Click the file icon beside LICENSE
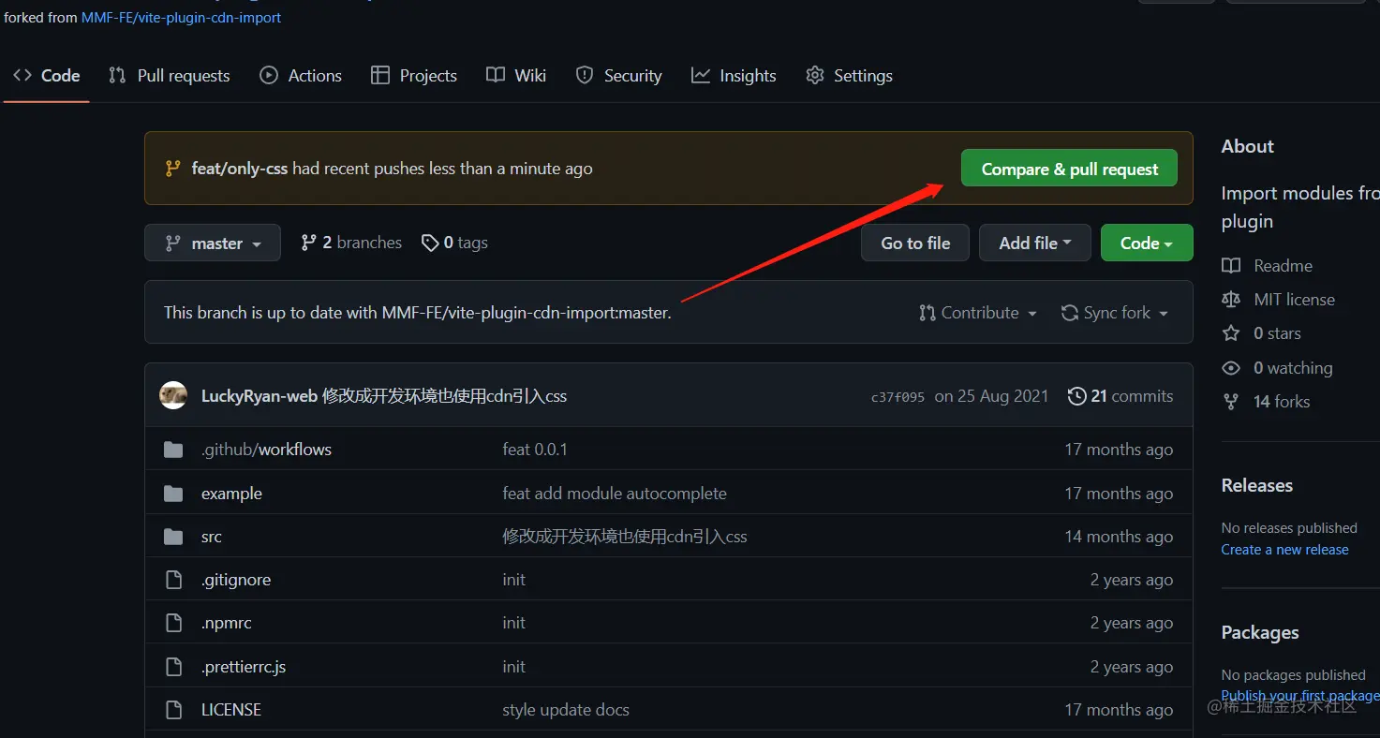This screenshot has width=1380, height=738. point(173,710)
